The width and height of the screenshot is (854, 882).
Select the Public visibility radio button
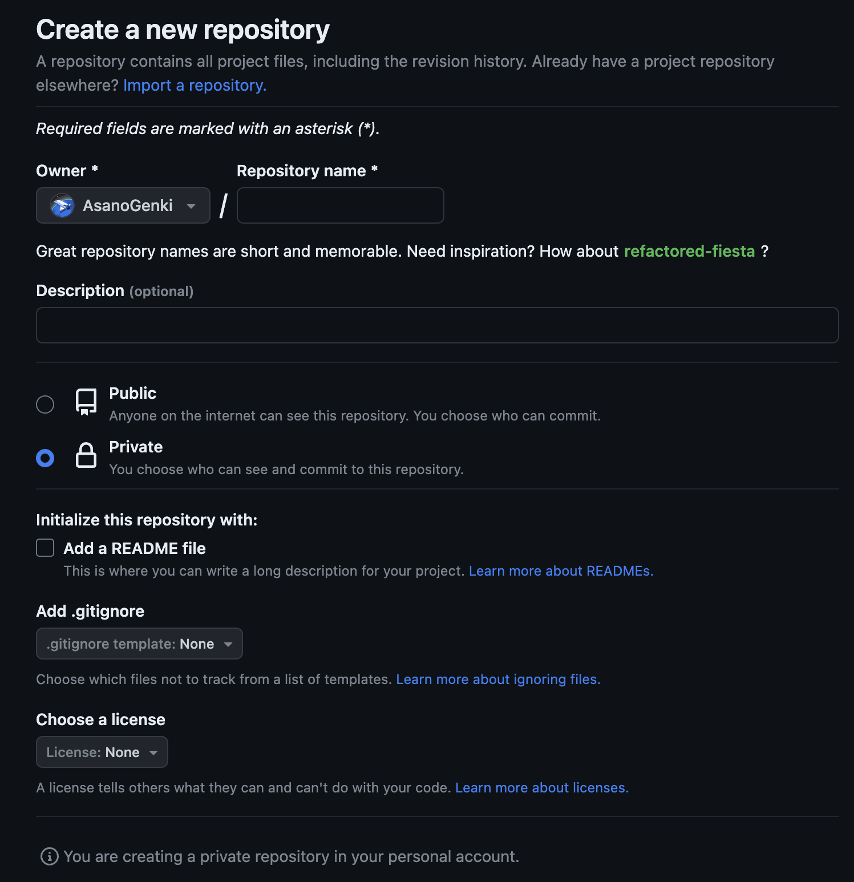[45, 404]
